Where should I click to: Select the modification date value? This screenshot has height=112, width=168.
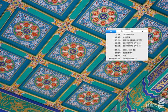point(132,46)
